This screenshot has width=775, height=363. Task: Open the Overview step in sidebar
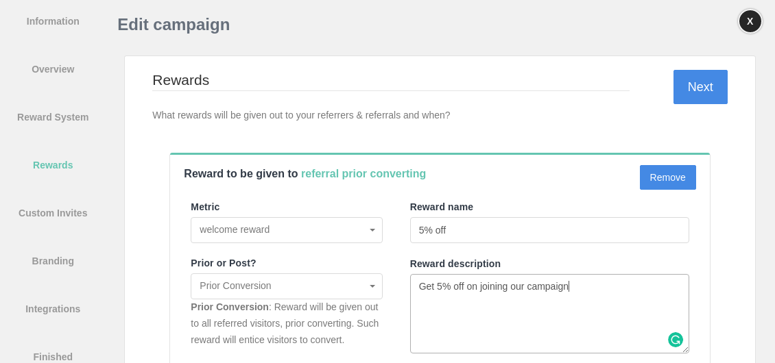tap(53, 69)
